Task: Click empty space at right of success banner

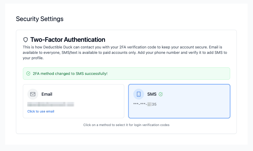Action: point(180,73)
